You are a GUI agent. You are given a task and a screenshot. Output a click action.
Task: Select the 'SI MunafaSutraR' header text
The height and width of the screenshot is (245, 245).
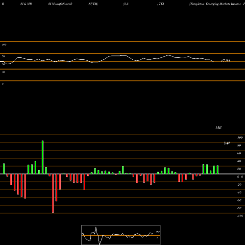pyautogui.click(x=60, y=4)
